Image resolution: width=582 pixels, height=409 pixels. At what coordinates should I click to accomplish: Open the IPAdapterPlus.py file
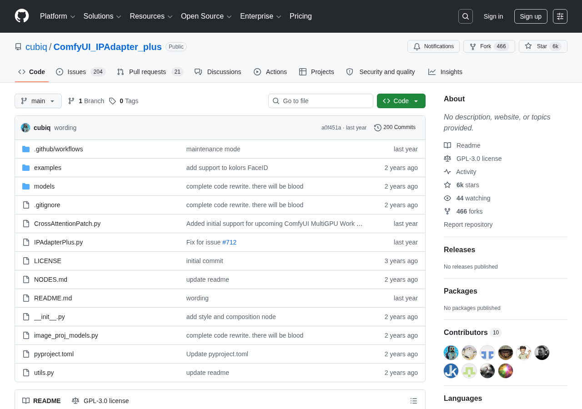58,242
